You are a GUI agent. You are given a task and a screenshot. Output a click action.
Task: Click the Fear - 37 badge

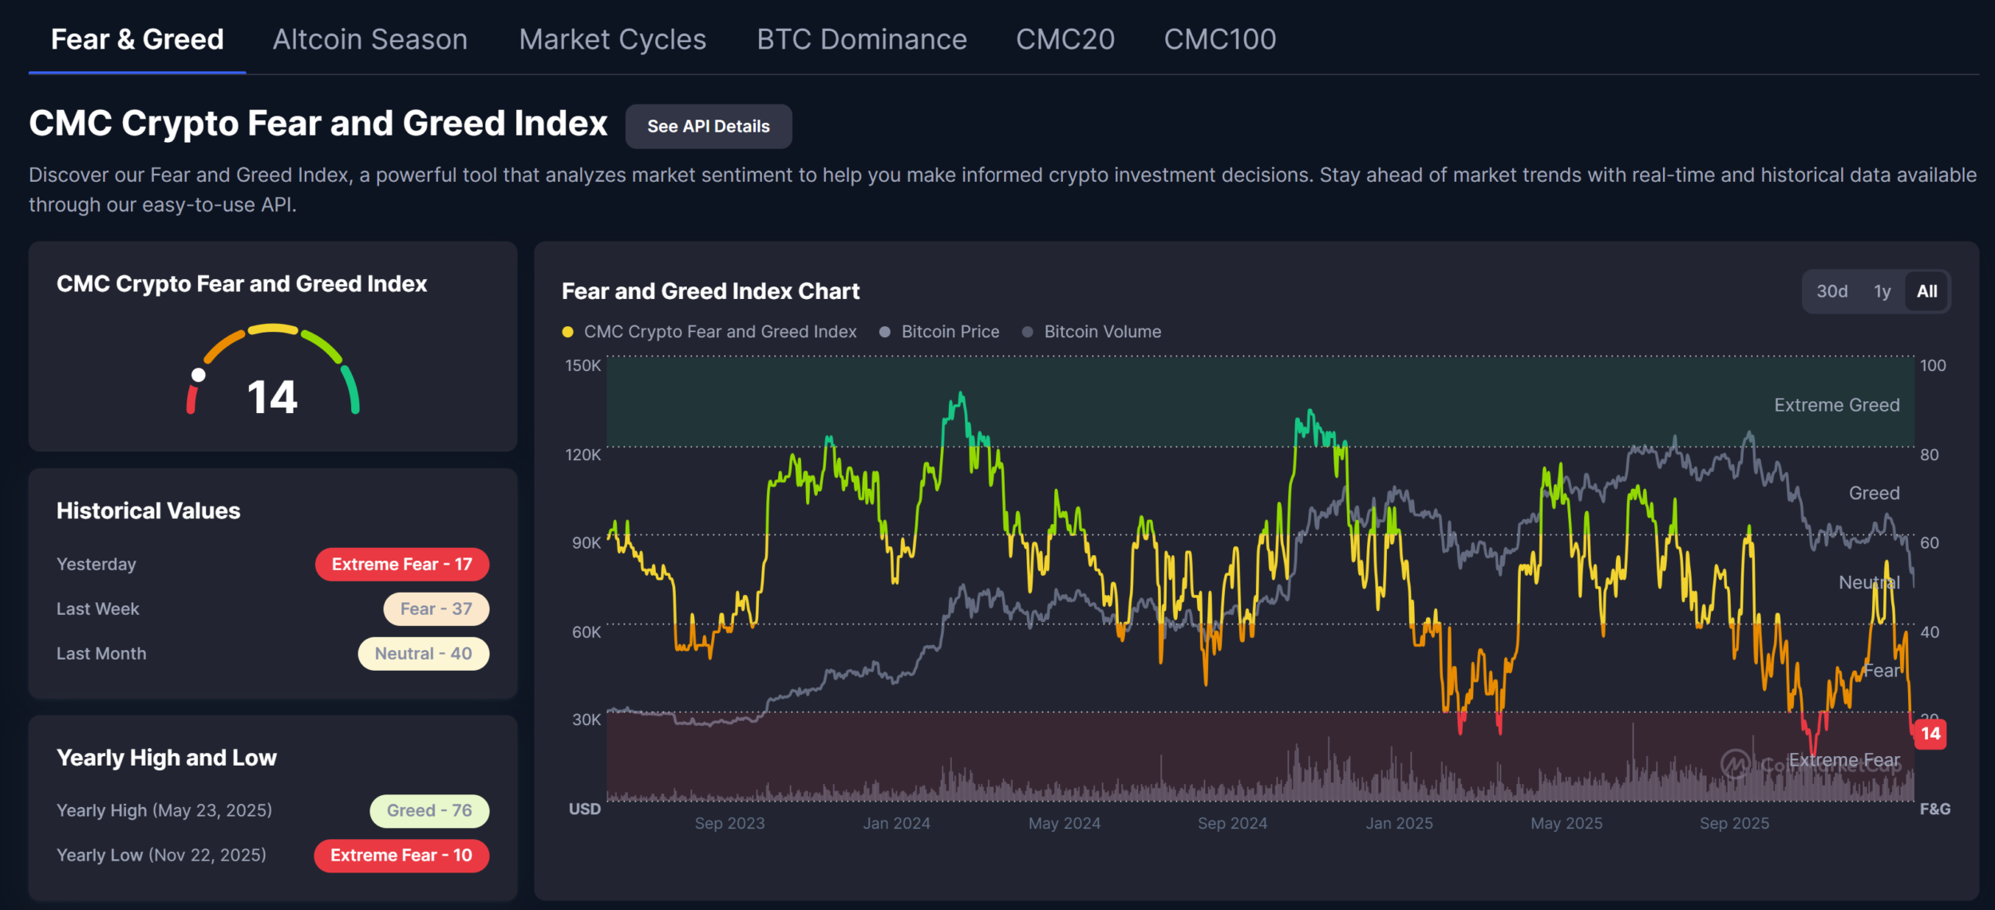[x=436, y=609]
